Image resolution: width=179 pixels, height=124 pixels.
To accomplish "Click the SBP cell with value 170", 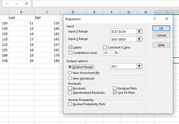I will pos(47,55).
